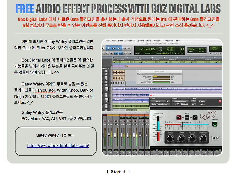Click the Gatey Watey handwritten logo
Viewport: 236px width, 179px height.
pos(208,115)
